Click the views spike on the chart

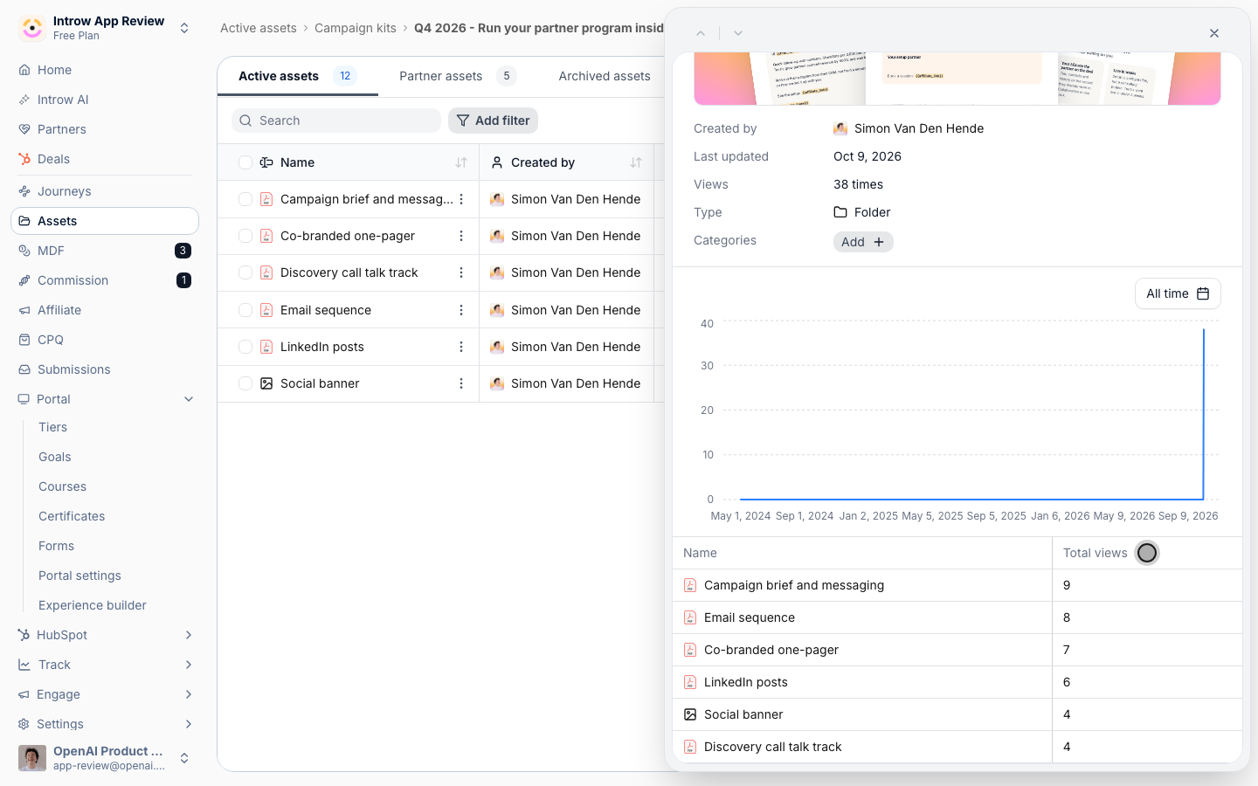pos(1204,415)
